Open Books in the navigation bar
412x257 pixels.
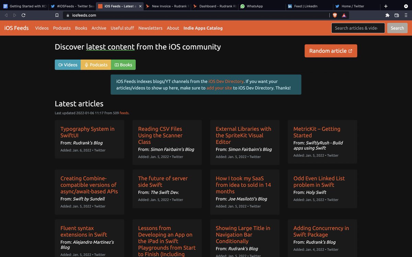point(81,28)
